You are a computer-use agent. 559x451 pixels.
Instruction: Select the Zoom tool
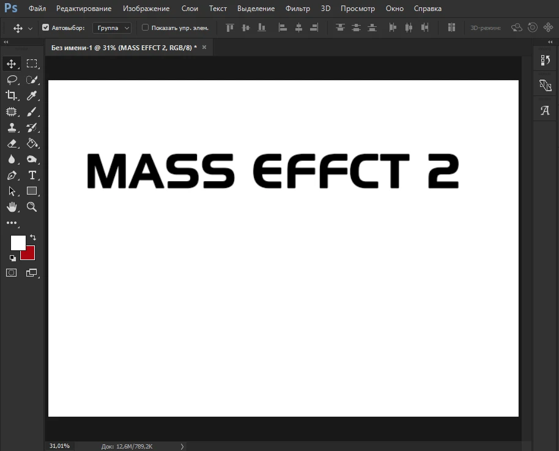tap(32, 207)
